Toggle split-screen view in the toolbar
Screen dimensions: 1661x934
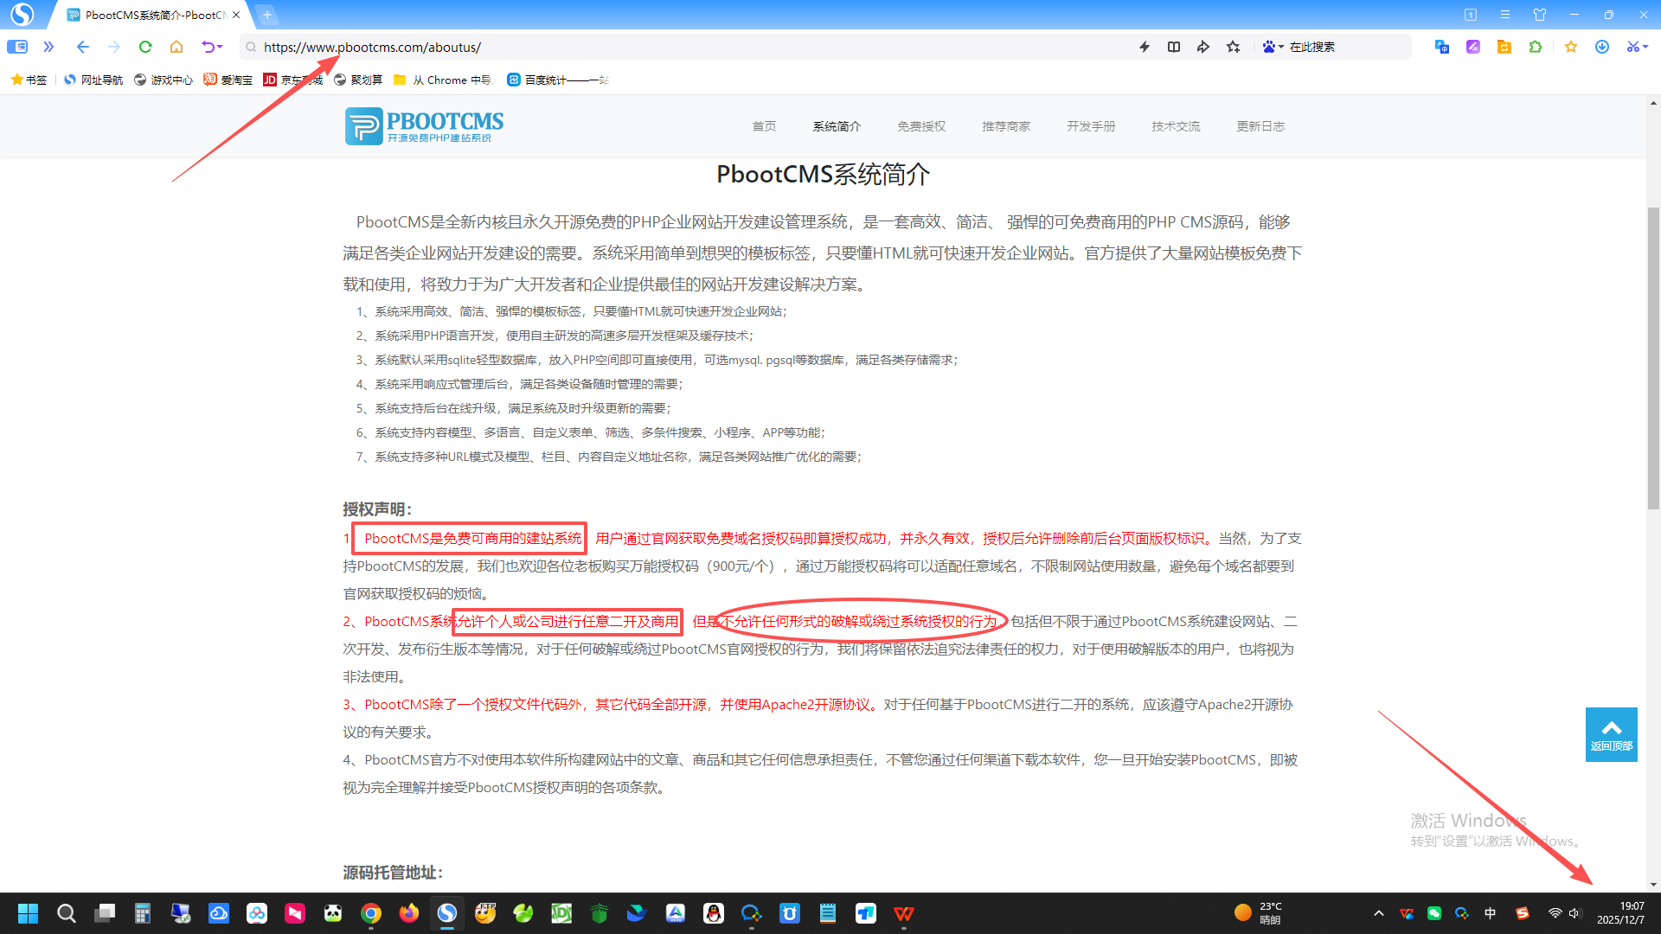(x=1173, y=47)
